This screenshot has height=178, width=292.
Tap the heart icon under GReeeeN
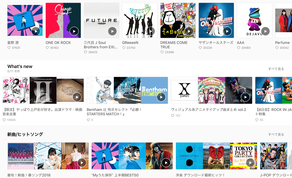[x=124, y=48]
